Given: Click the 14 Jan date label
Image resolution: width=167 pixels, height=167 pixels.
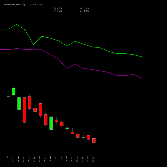Looking at the screenshot, I should click(61, 159).
